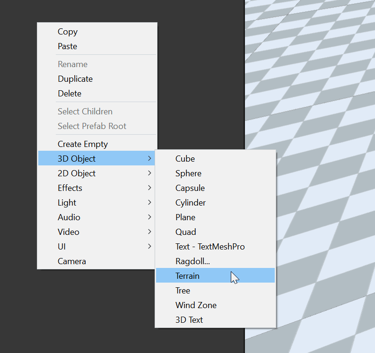Screen dimensions: 375x353
Task: Add a Capsule from 3D Object submenu
Action: 190,188
